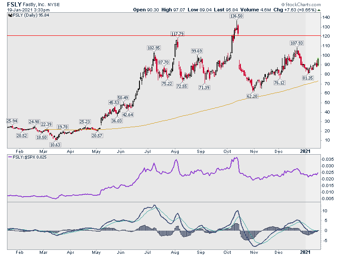Image resolution: width=341 pixels, height=256 pixels.
Task: Click the 'Last 95.84' value in header
Action: point(226,10)
